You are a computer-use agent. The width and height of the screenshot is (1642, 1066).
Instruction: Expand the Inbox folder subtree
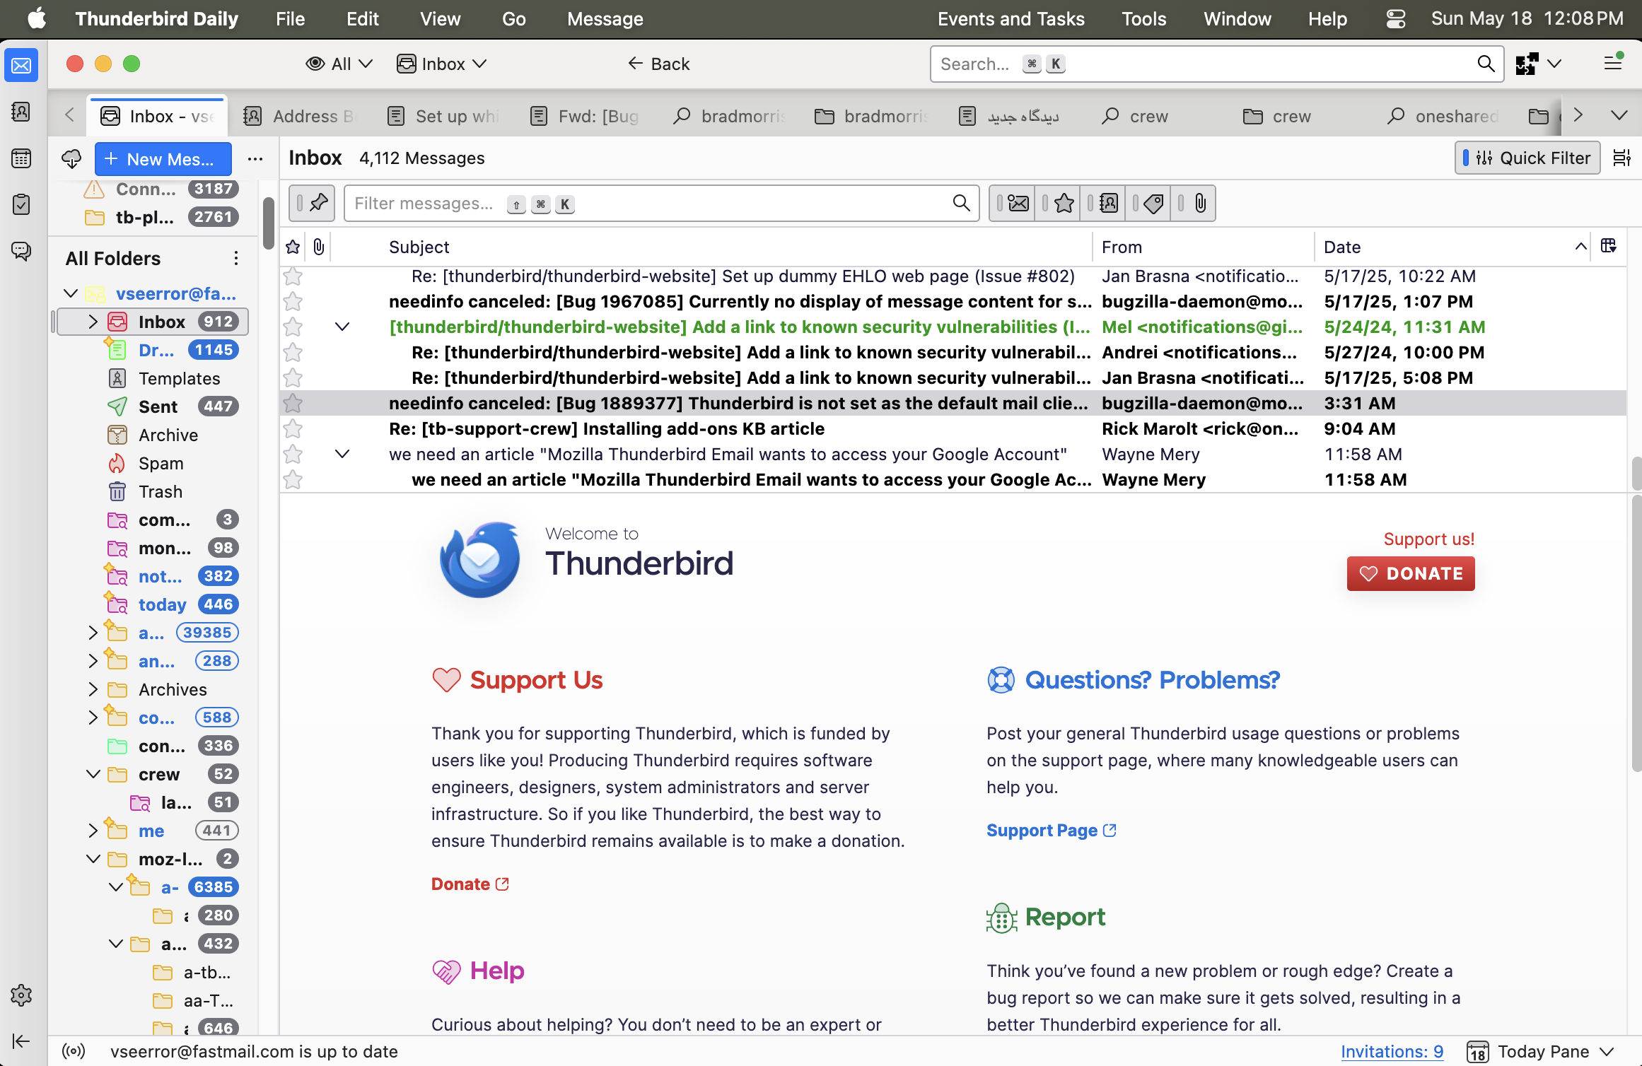[93, 322]
